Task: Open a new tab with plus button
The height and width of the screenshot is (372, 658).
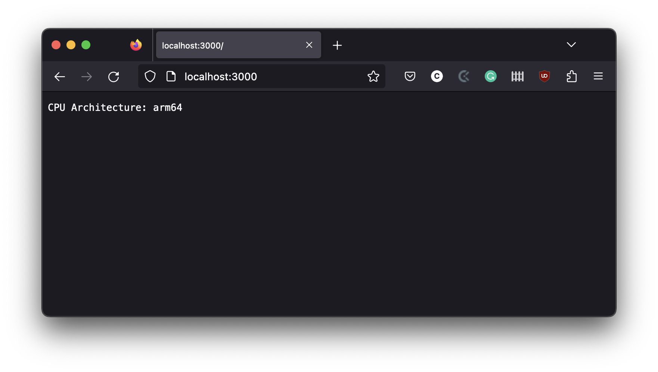Action: click(x=337, y=45)
